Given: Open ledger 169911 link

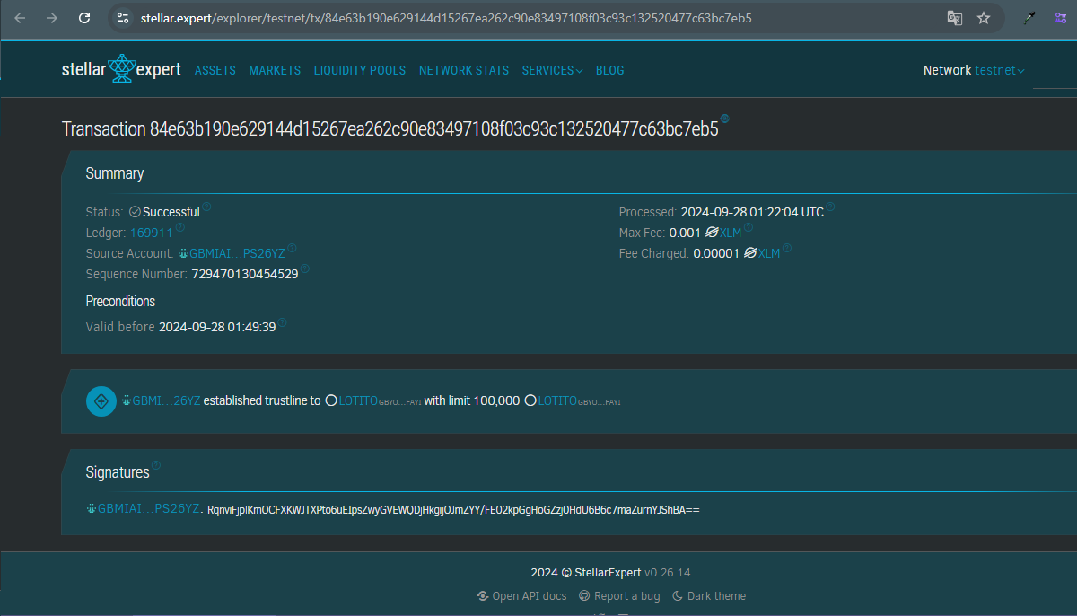Looking at the screenshot, I should [151, 233].
